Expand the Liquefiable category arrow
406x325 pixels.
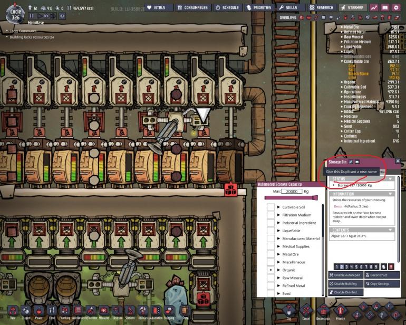click(278, 231)
